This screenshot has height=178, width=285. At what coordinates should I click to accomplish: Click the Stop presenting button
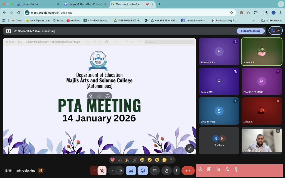tap(250, 31)
